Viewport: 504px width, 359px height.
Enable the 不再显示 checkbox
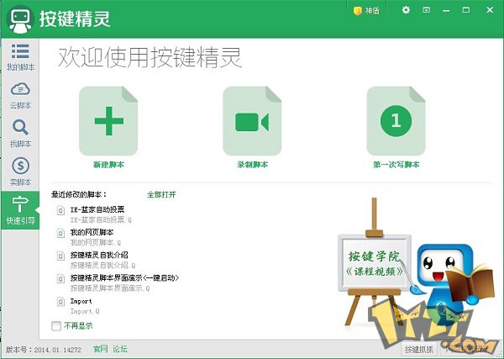coord(56,326)
